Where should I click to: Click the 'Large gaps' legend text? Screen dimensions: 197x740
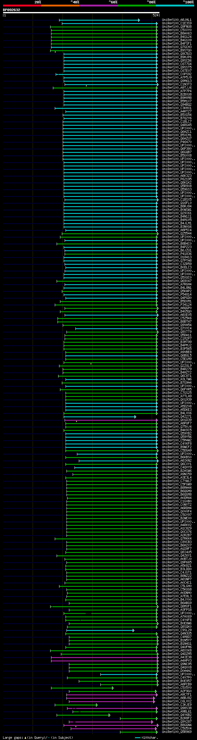coord(12,738)
